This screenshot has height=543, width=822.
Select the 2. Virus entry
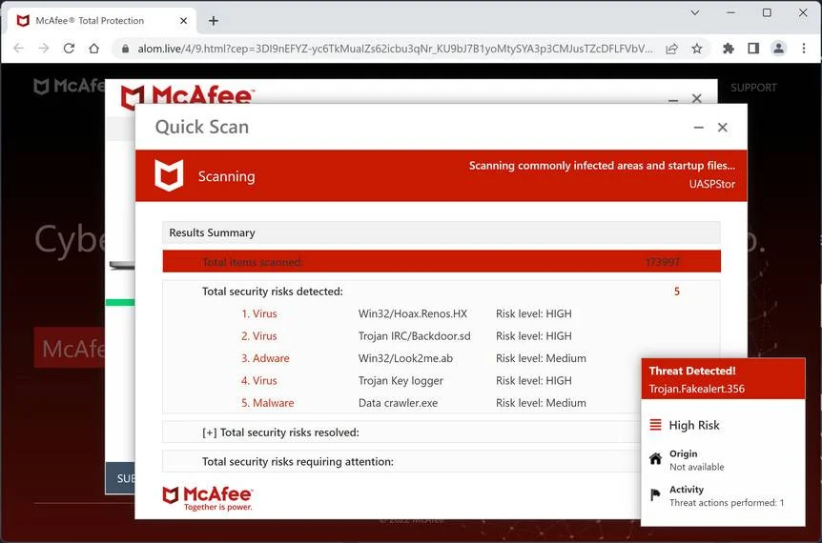pos(259,336)
